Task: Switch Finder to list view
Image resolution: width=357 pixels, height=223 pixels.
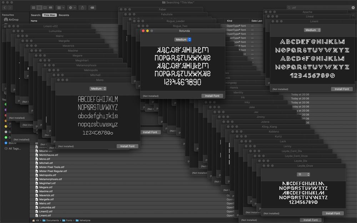Action: (x=39, y=8)
